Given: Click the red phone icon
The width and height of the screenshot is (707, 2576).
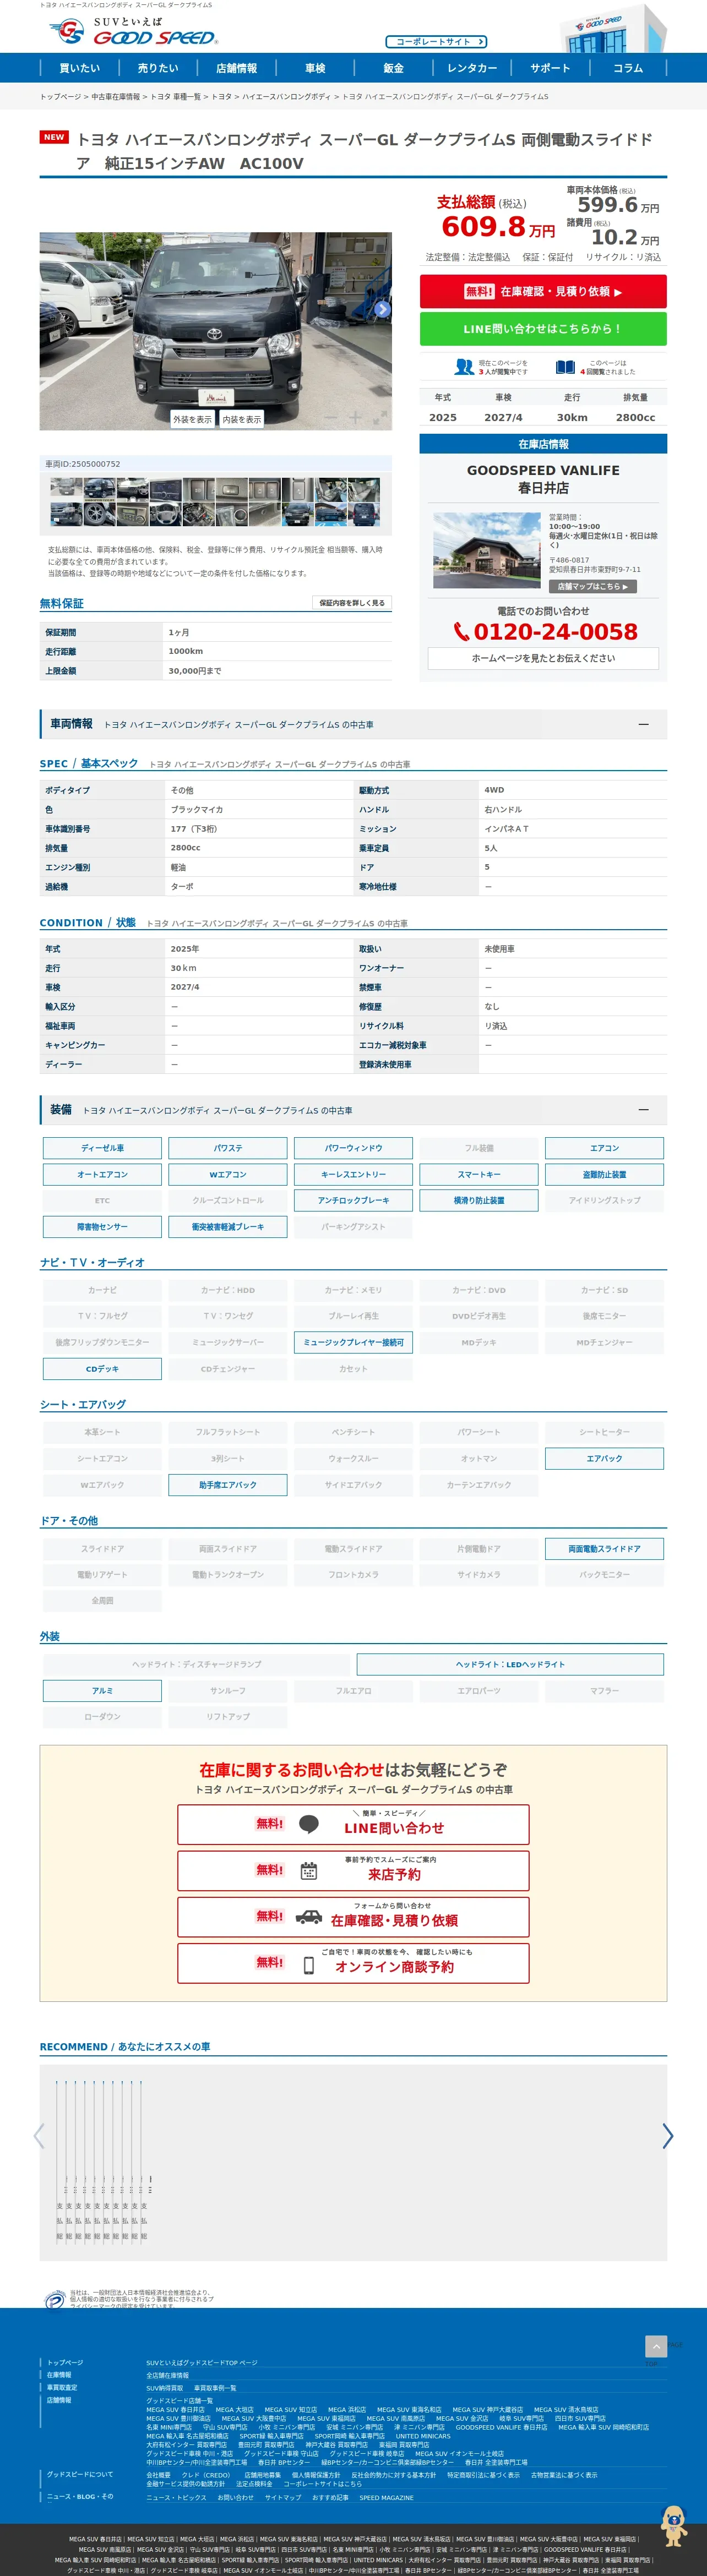Looking at the screenshot, I should coord(461,632).
